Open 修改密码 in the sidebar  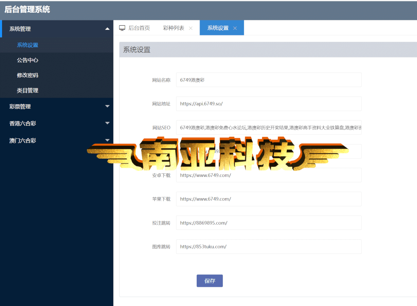[x=28, y=75]
